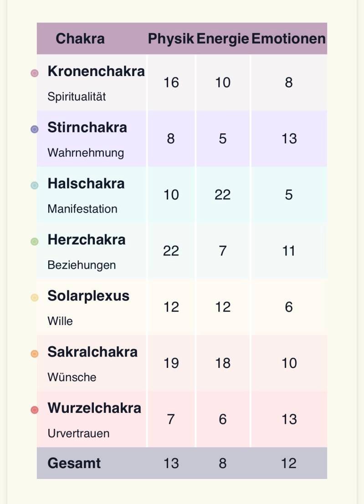Click the pink Kronenchakra dot icon
The height and width of the screenshot is (504, 364).
(35, 73)
